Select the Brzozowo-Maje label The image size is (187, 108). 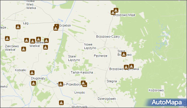124,15
